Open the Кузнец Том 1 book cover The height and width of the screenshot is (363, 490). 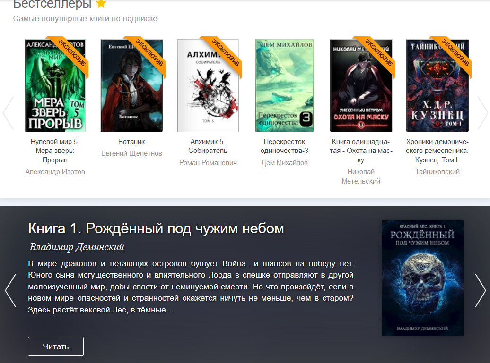(437, 85)
